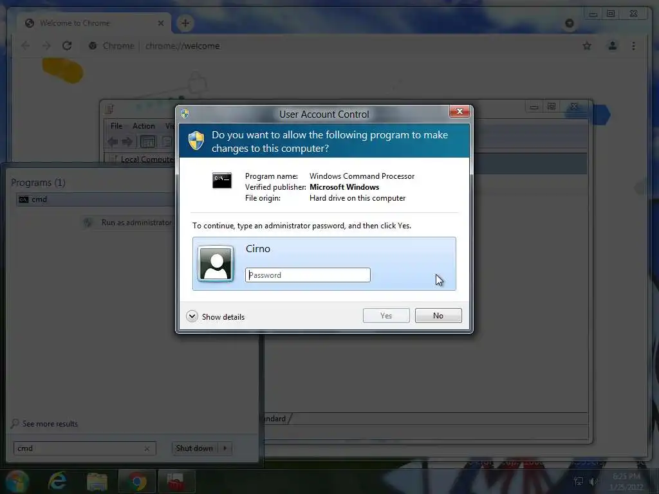Viewport: 659px width, 494px height.
Task: Open the red toolbox taskbar icon
Action: tap(176, 481)
